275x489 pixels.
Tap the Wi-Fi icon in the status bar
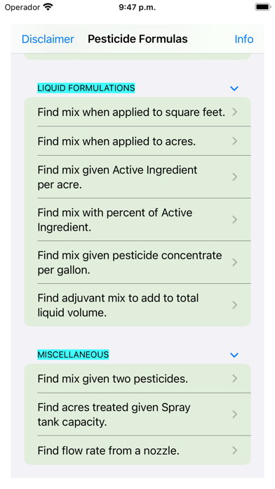click(x=48, y=7)
